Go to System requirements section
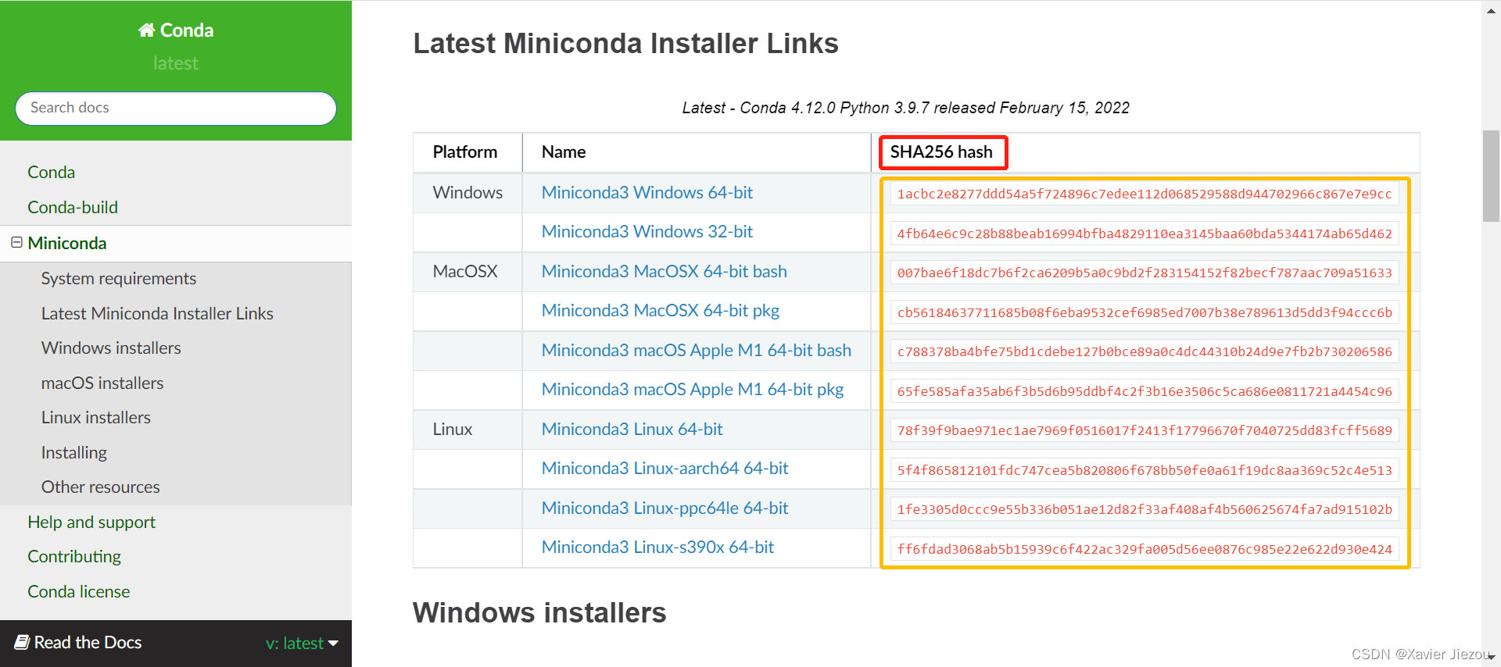 coord(119,278)
